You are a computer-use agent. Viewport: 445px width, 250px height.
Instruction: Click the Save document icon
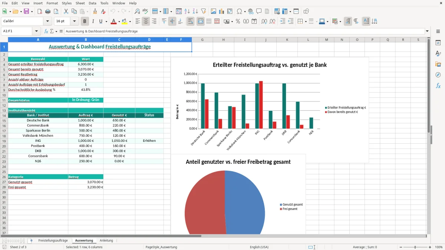[26, 11]
